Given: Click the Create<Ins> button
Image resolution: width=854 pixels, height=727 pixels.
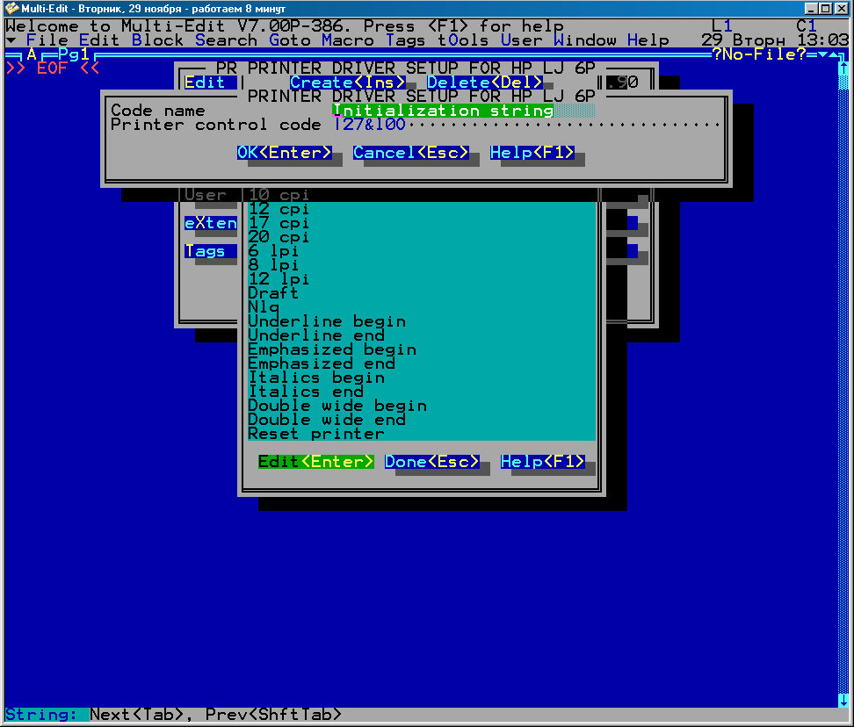Looking at the screenshot, I should pos(347,83).
